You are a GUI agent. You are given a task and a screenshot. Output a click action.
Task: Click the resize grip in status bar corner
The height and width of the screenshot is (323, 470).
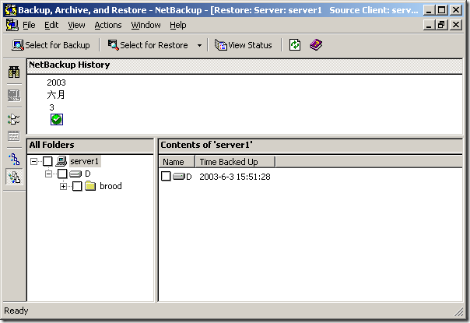pos(459,311)
